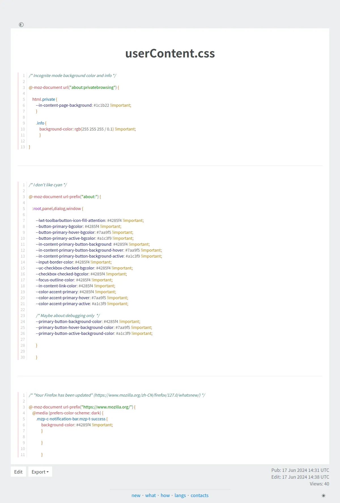Viewport: 340px width, 503px height.
Task: Click the 'Incognite mode background color' comment
Action: coord(73,76)
